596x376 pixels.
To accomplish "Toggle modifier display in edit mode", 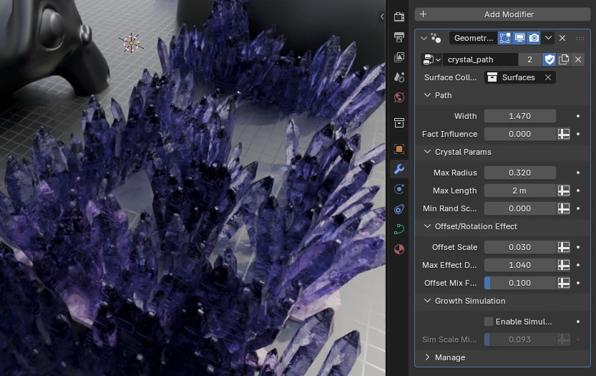I will click(505, 38).
